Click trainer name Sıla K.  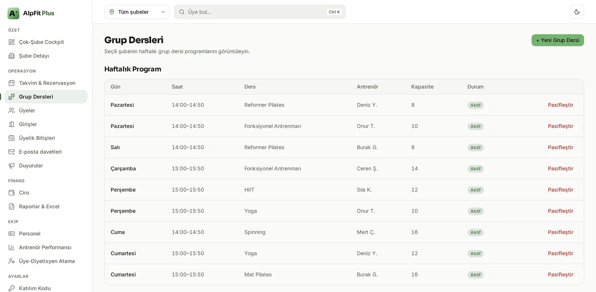point(364,190)
